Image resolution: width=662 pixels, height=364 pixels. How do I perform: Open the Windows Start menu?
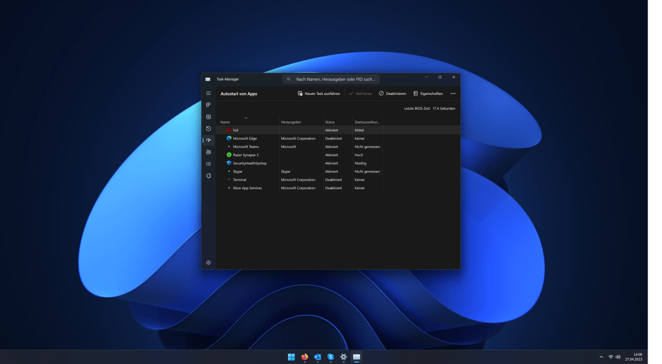tap(291, 357)
